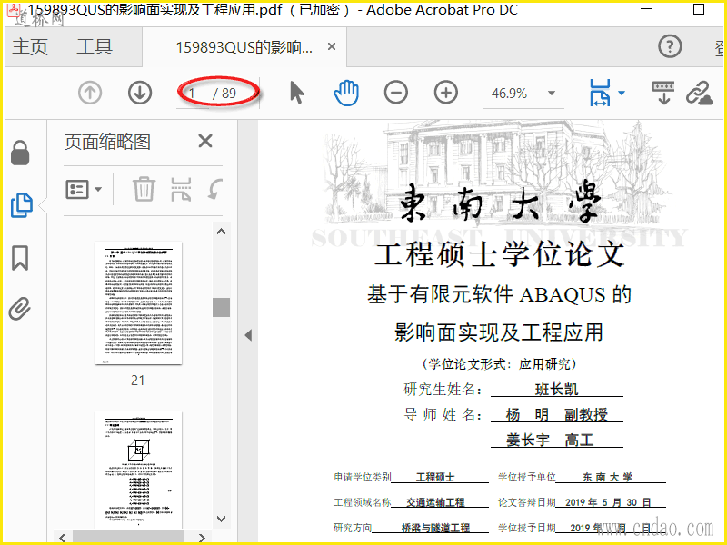Maximize the Acrobat window
Screen dimensions: 727x545
pos(699,8)
